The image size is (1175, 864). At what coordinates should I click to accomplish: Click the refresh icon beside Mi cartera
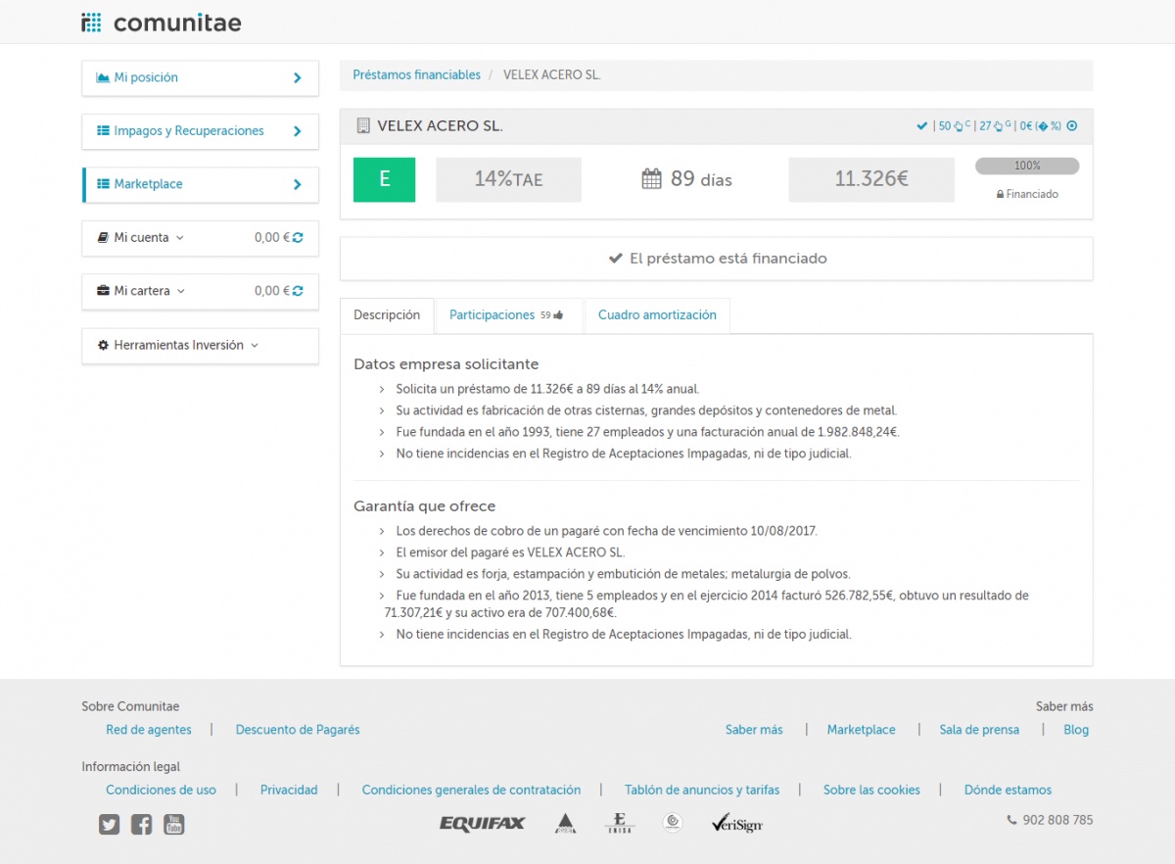pyautogui.click(x=298, y=291)
